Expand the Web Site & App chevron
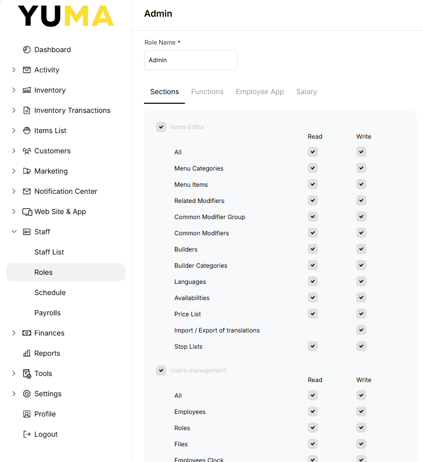Screen dimensions: 423x462 pyautogui.click(x=14, y=212)
